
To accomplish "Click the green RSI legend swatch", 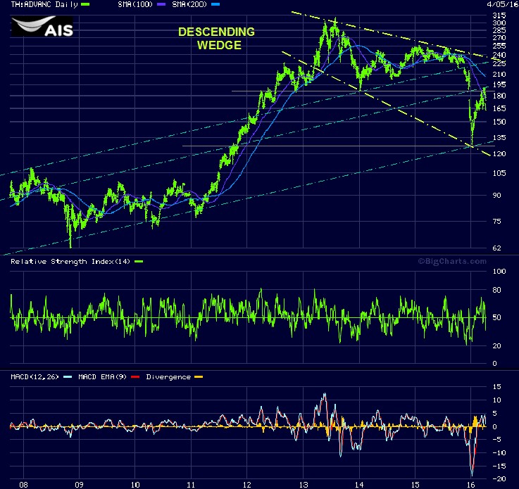I will [139, 262].
